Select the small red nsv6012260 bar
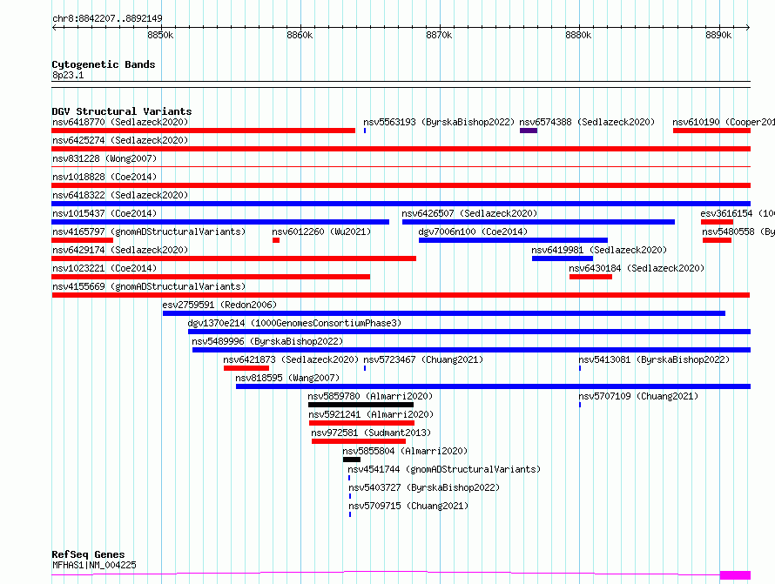 (x=276, y=240)
